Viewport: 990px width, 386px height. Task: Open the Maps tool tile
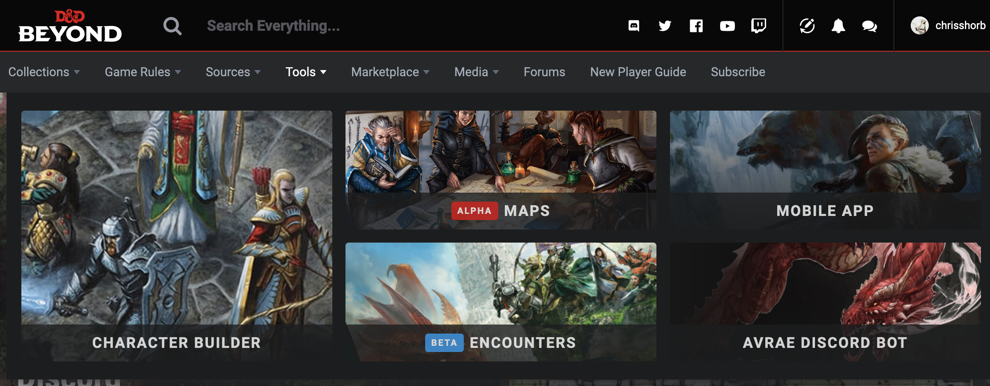(501, 170)
